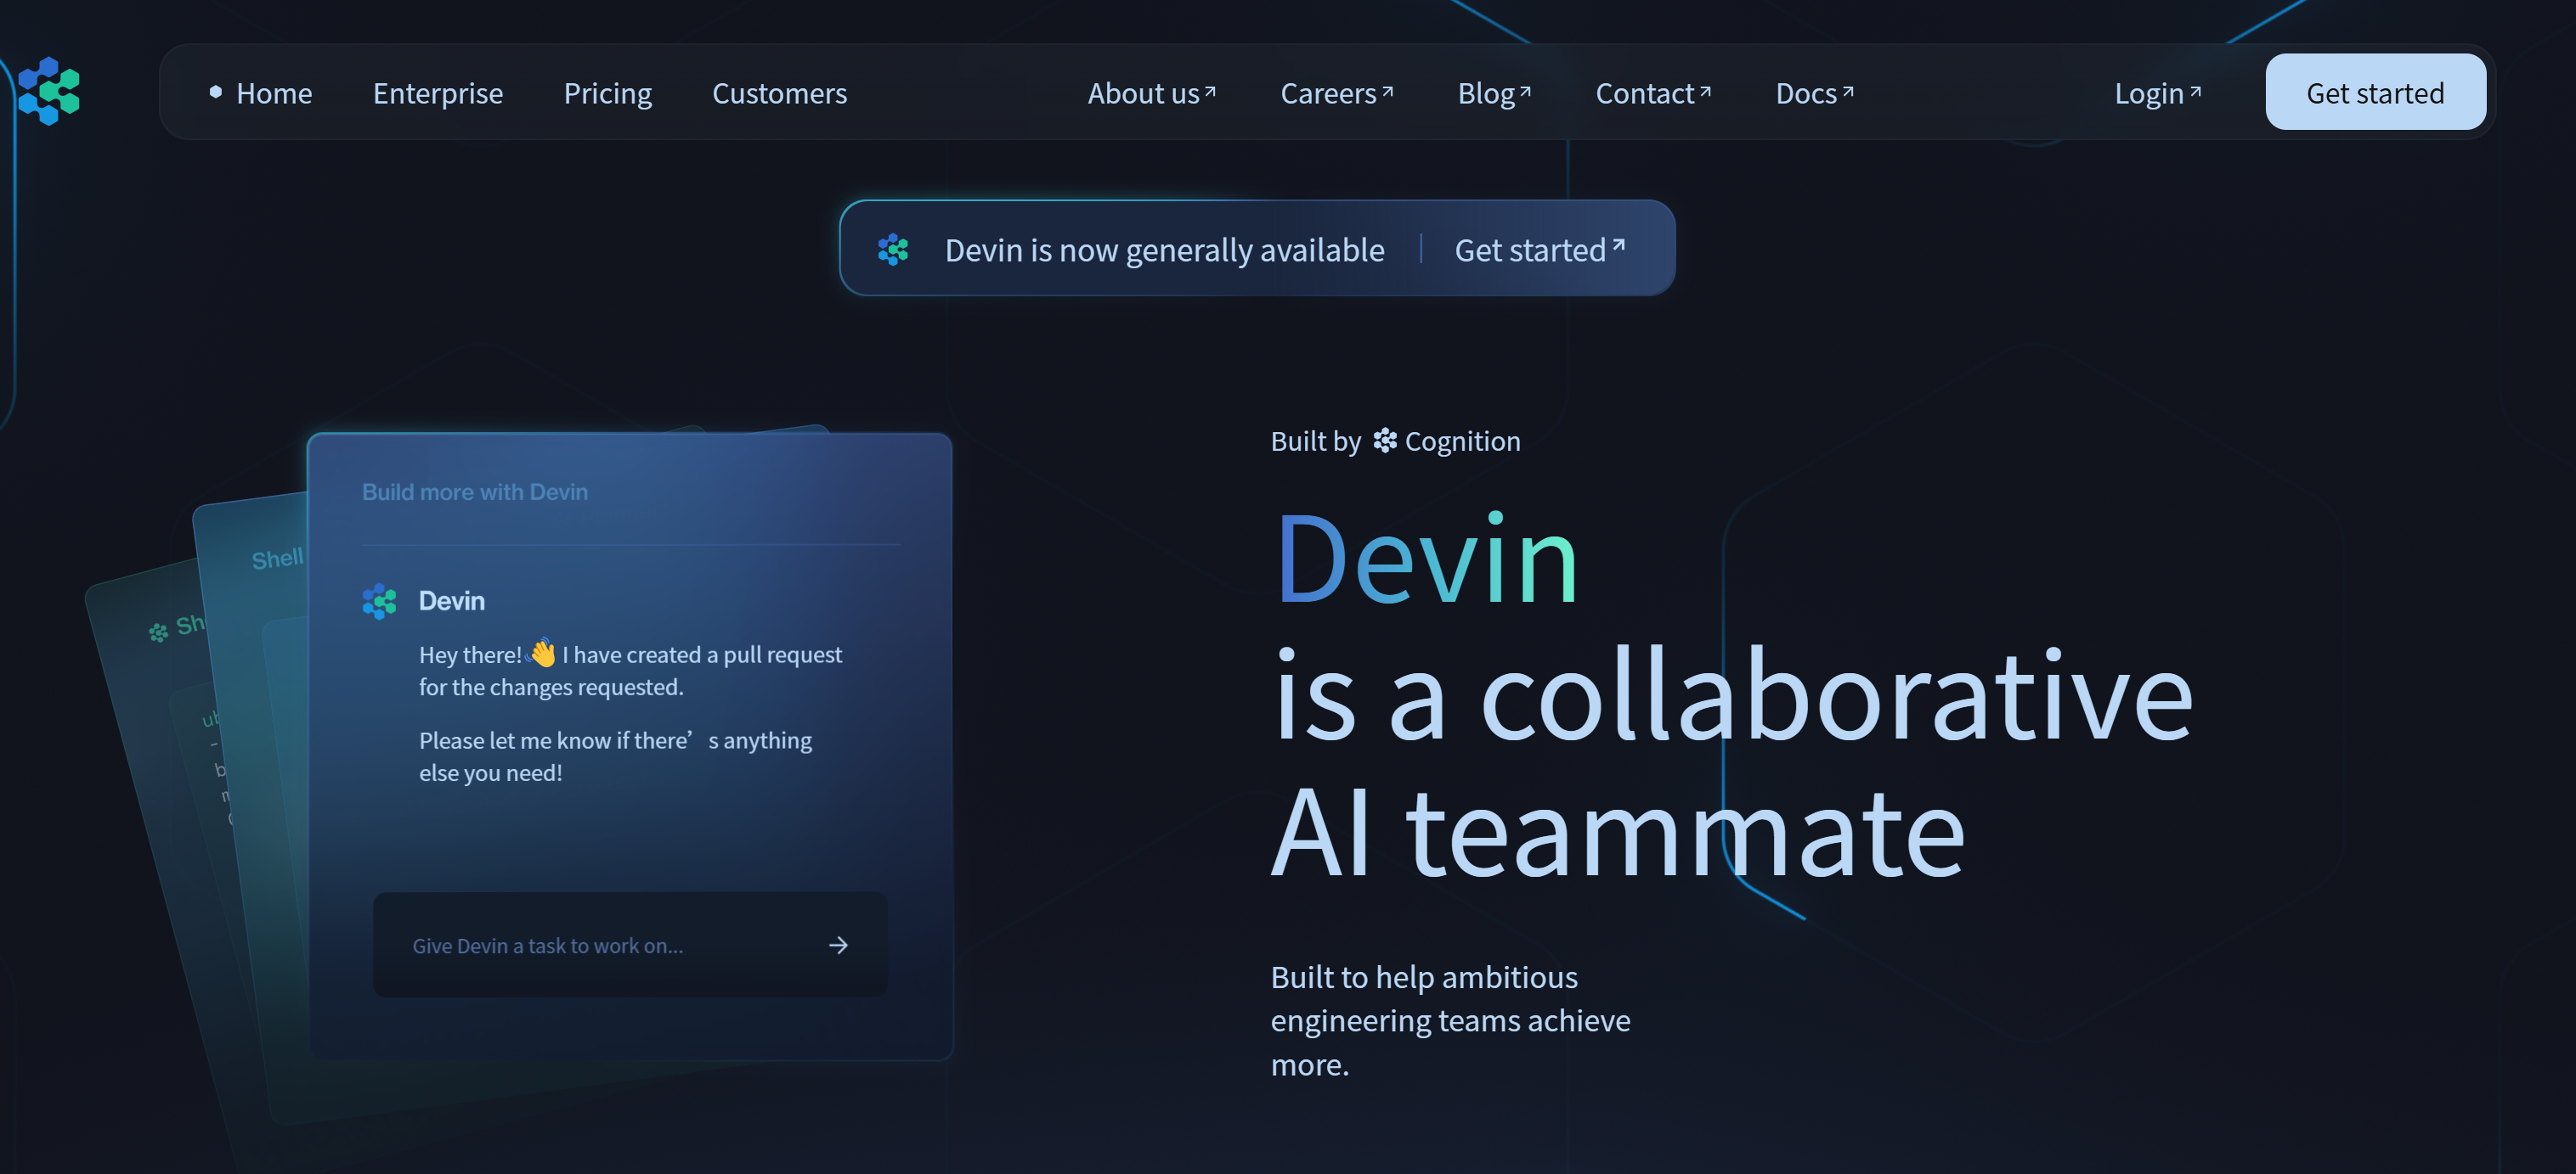Click Get started in the announcement banner
The height and width of the screenshot is (1174, 2576).
point(1538,249)
